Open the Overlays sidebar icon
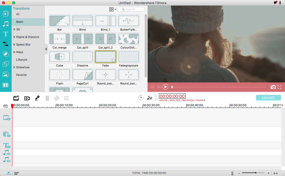The width and height of the screenshot is (285, 176). (x=6, y=64)
